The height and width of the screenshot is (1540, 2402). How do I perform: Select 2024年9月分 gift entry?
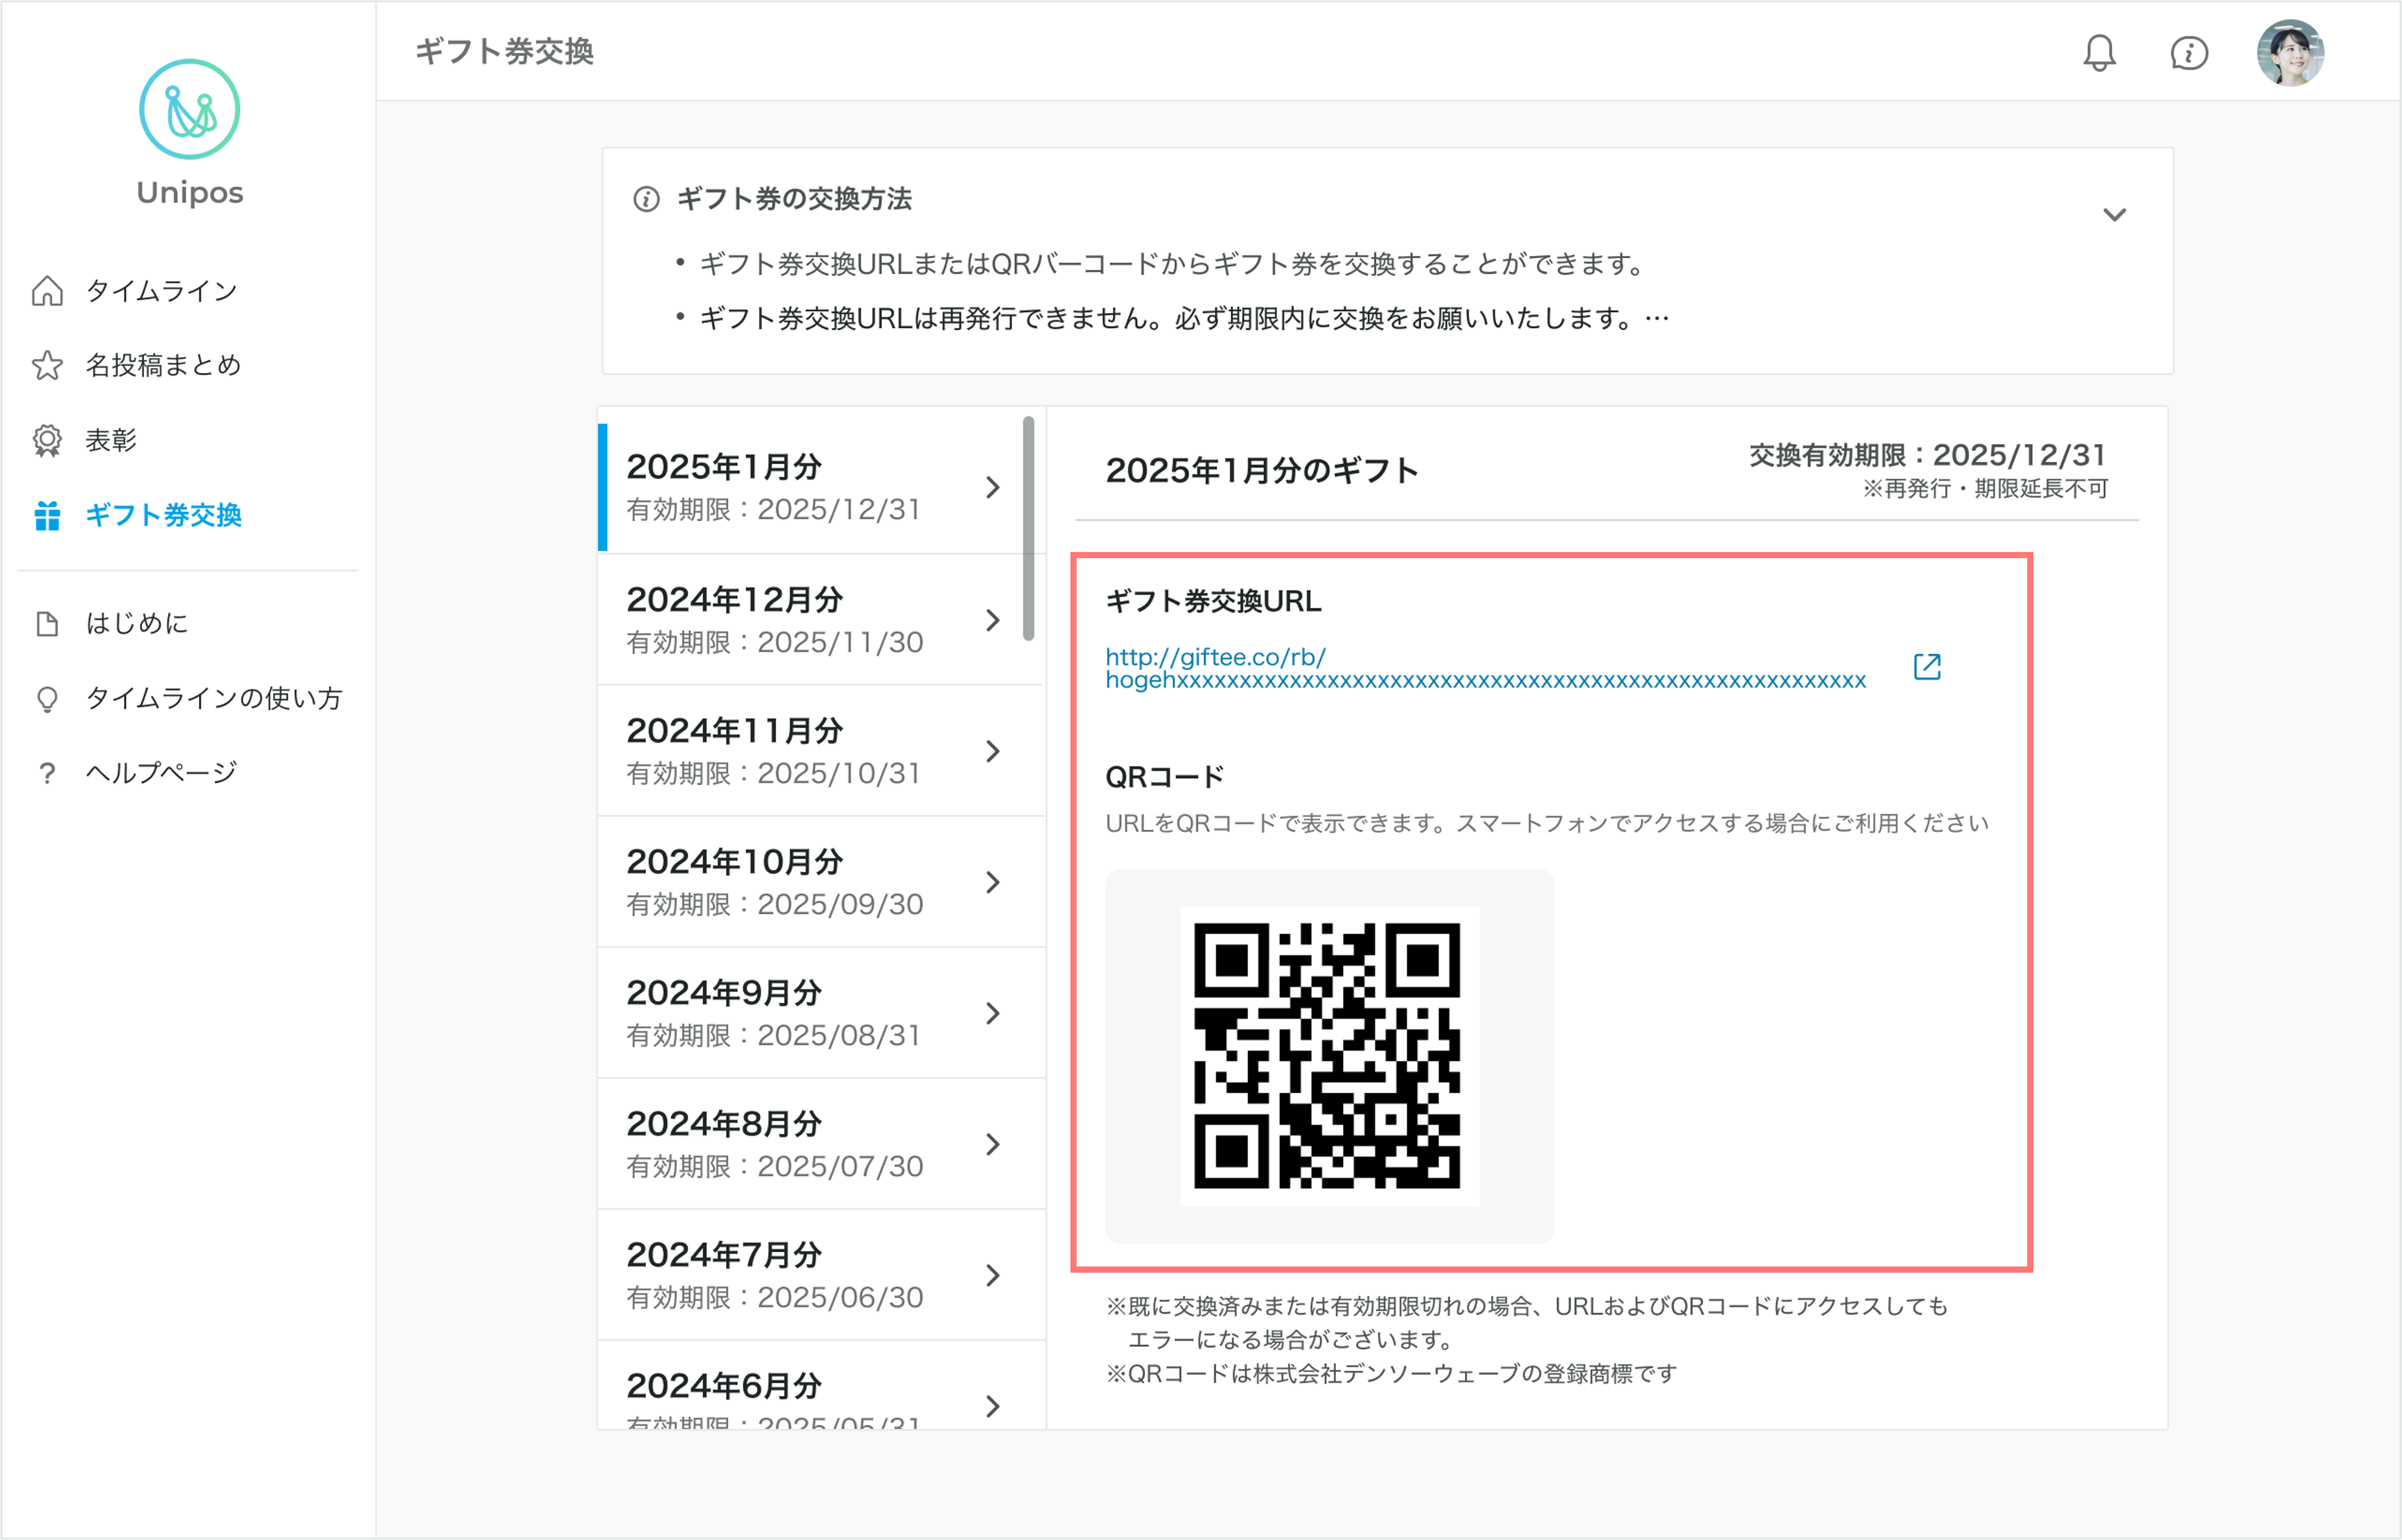[x=820, y=1013]
